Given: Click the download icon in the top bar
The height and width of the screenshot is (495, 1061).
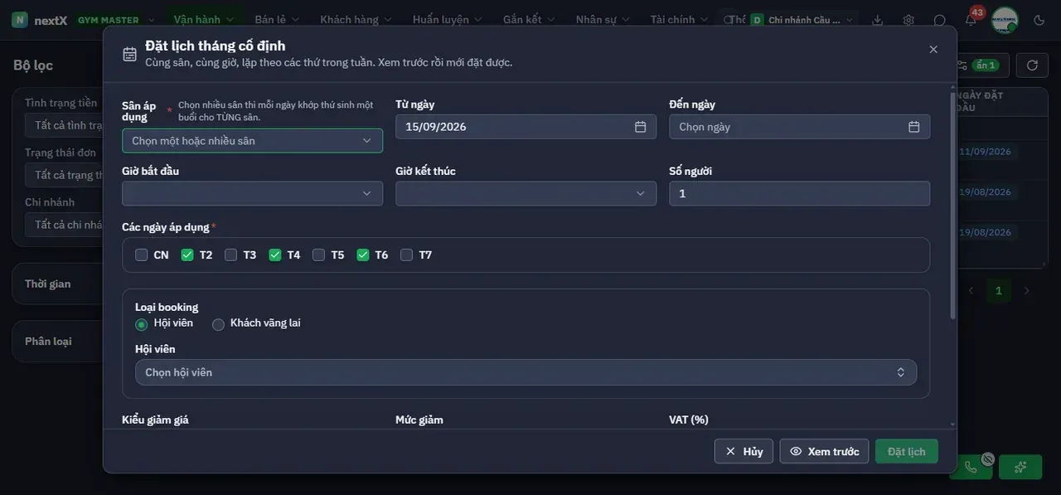Looking at the screenshot, I should (x=878, y=20).
